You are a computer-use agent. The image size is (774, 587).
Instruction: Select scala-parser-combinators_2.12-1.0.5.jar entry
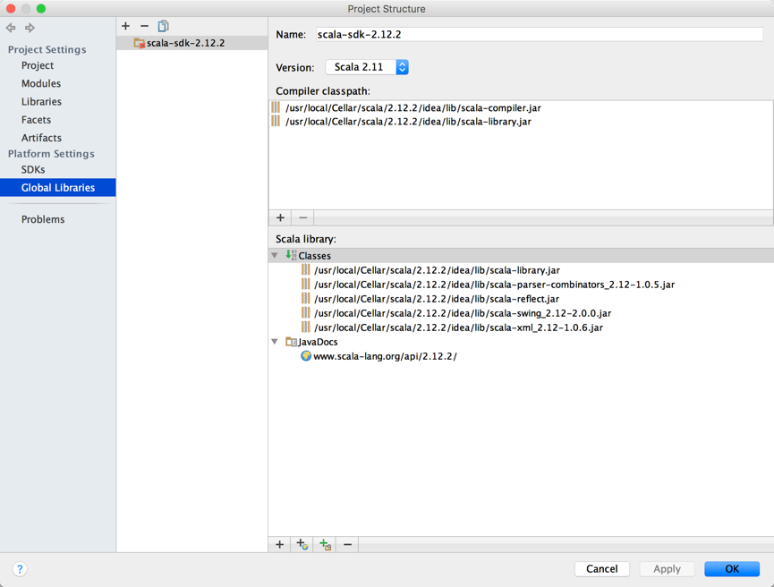click(494, 285)
